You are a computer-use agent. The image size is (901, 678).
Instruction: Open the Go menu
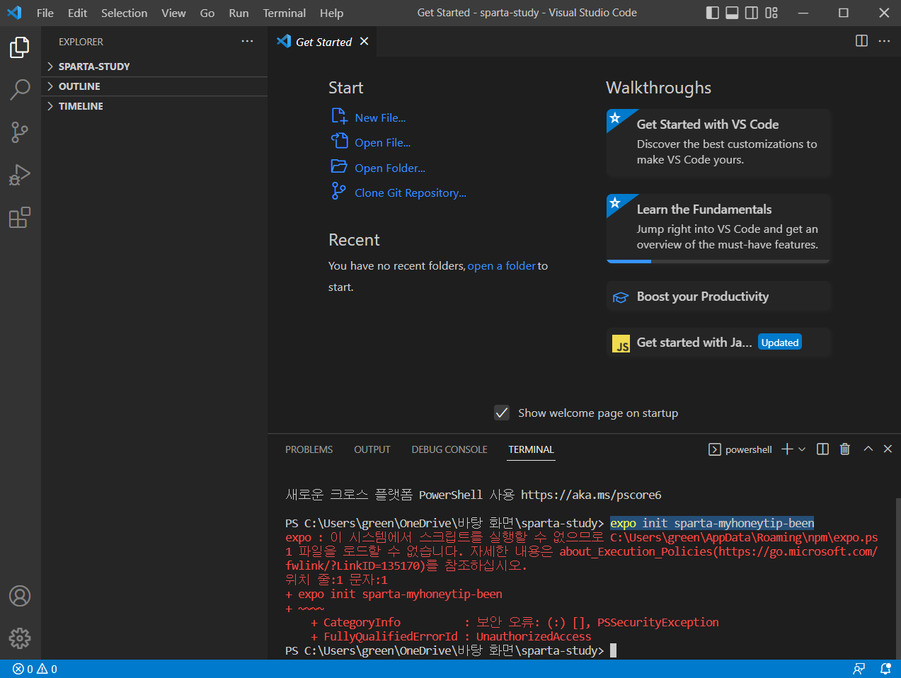(x=207, y=13)
